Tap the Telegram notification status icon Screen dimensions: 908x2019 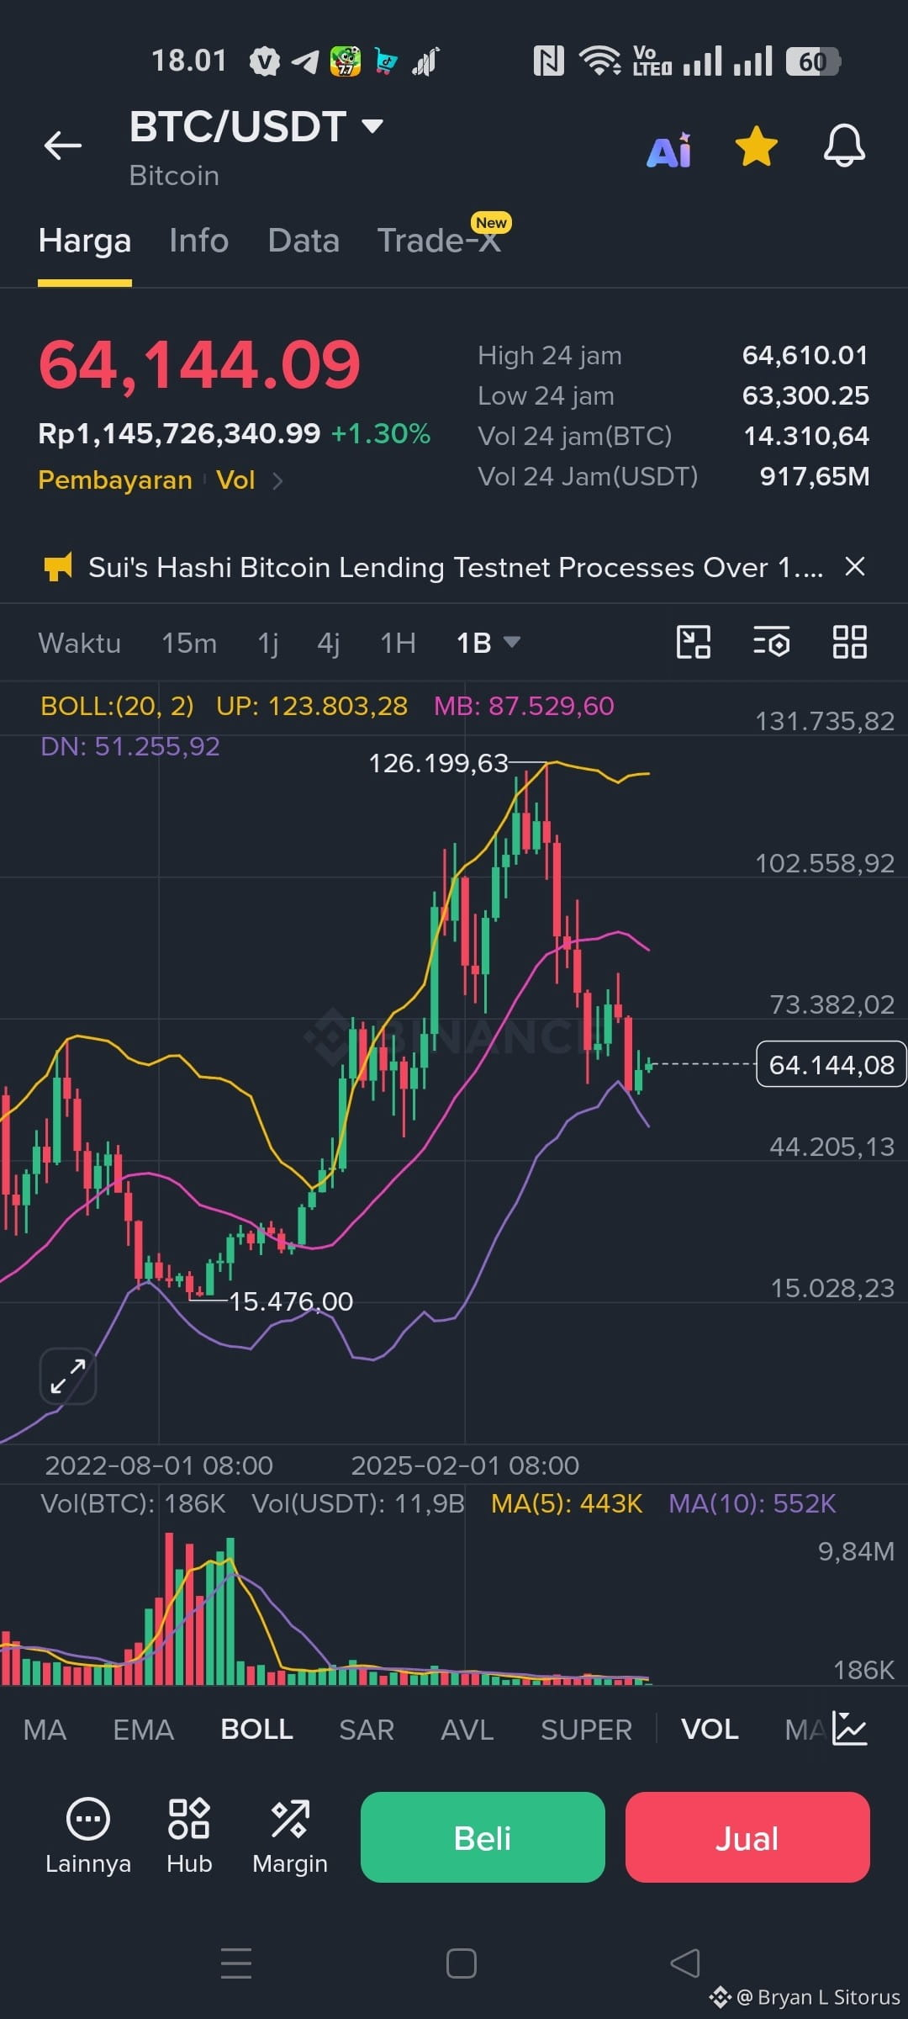pyautogui.click(x=305, y=61)
